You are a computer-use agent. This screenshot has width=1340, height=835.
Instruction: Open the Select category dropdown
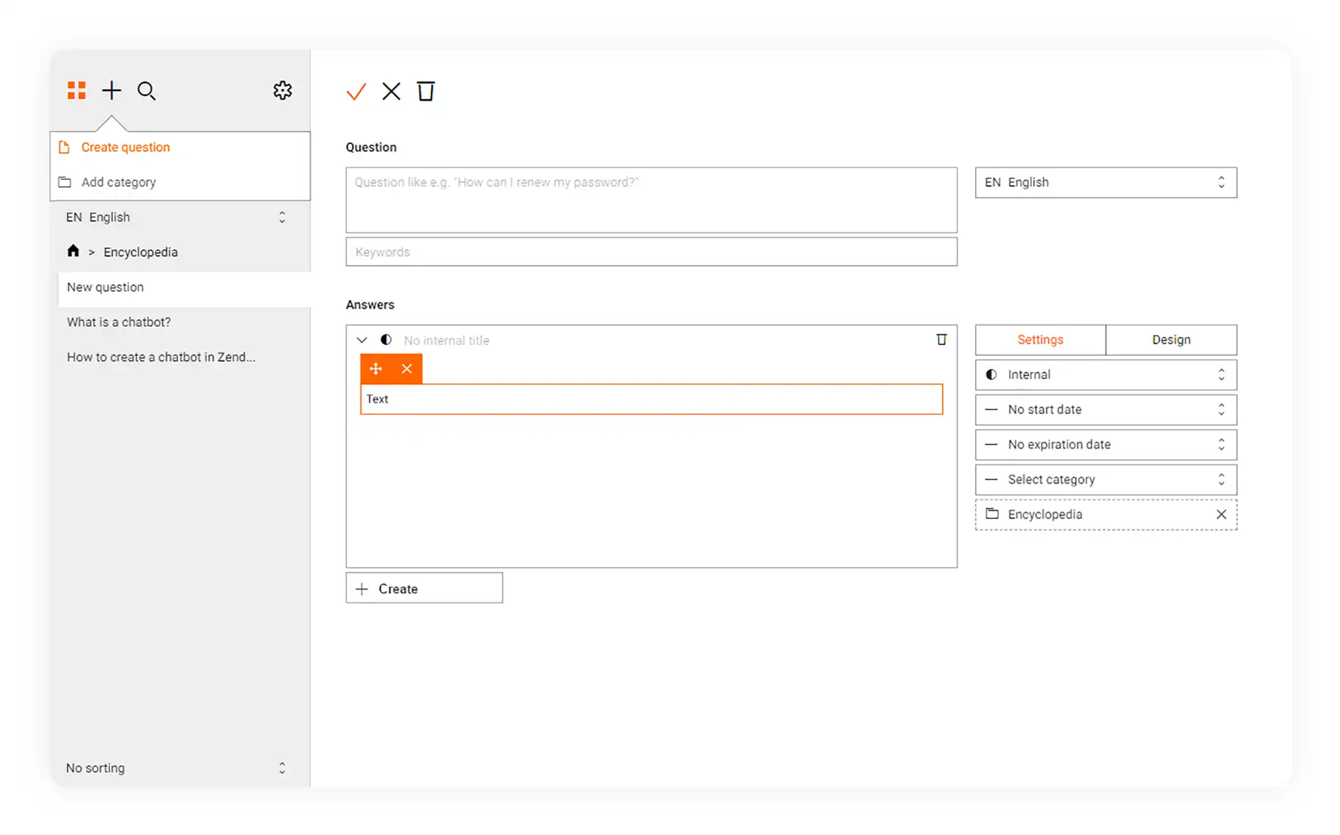[1105, 480]
